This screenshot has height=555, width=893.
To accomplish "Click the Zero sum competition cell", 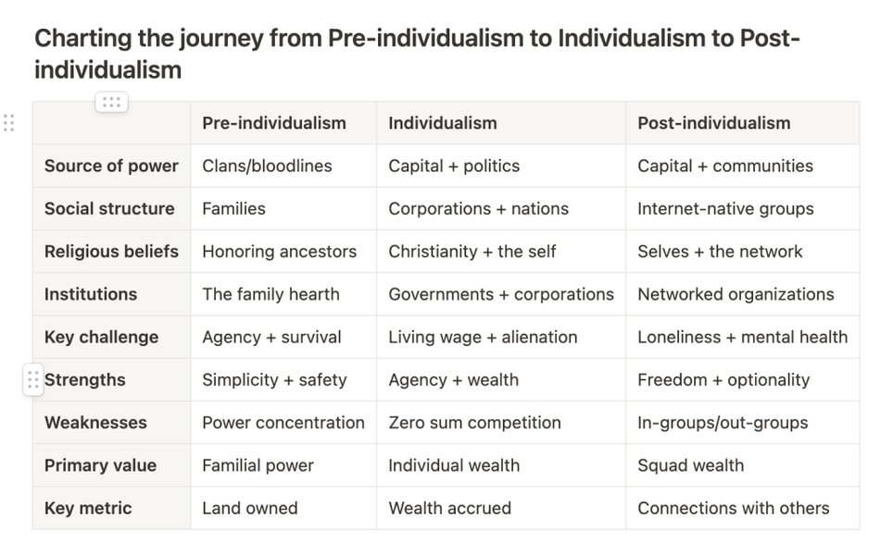I will click(473, 422).
